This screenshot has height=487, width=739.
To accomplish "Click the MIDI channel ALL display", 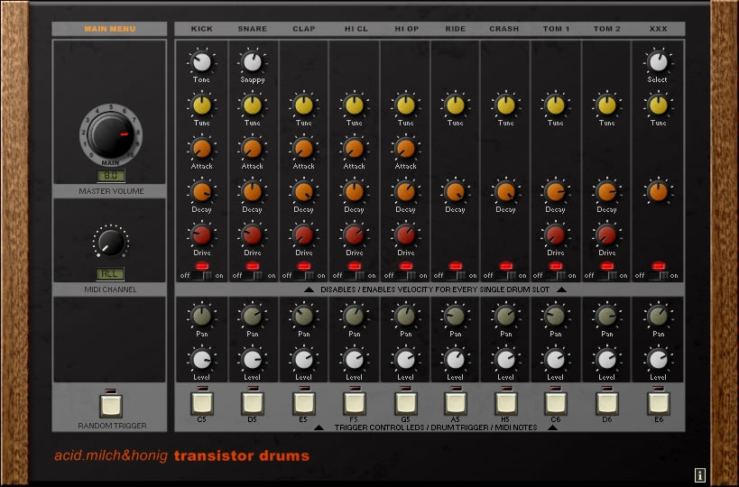I will tap(110, 273).
